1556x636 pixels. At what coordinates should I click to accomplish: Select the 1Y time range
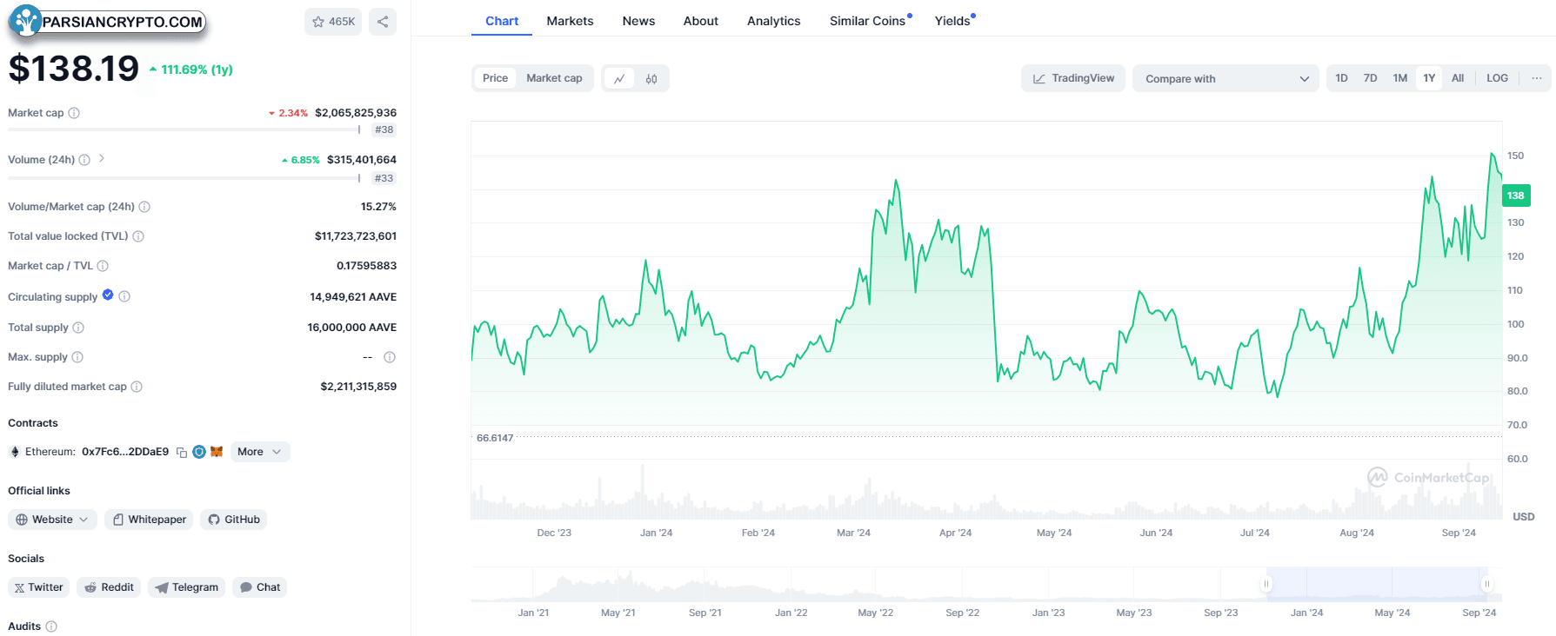[1429, 78]
